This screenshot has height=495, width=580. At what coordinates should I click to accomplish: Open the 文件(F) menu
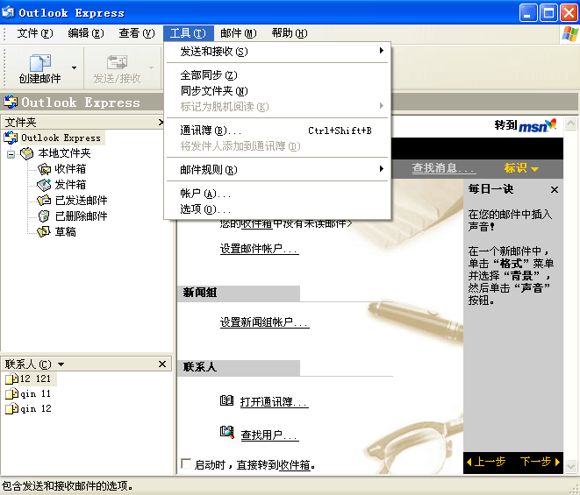point(35,33)
